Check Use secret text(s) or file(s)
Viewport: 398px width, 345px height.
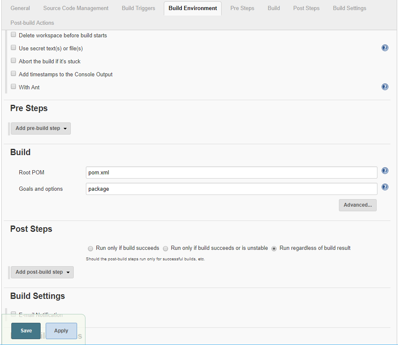pos(13,47)
